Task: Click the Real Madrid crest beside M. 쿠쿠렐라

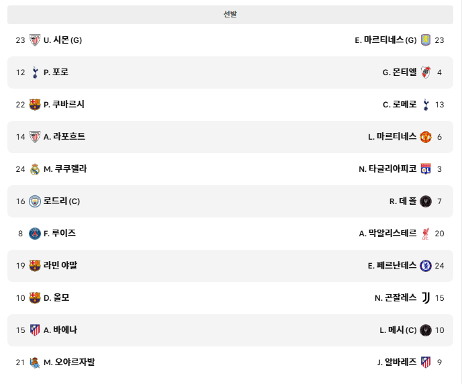Action: pos(35,169)
